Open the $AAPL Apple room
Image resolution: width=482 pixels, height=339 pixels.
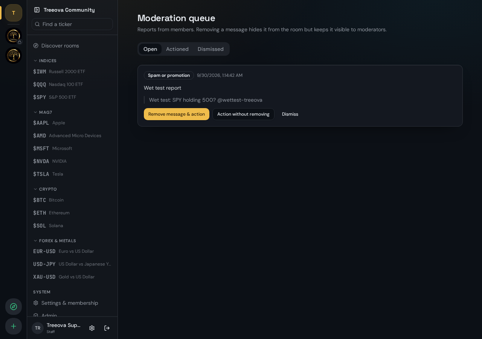72,123
